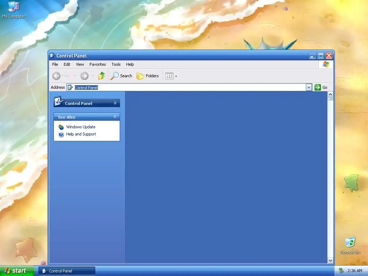Click the green Go button
This screenshot has width=368, height=276.
click(x=321, y=87)
